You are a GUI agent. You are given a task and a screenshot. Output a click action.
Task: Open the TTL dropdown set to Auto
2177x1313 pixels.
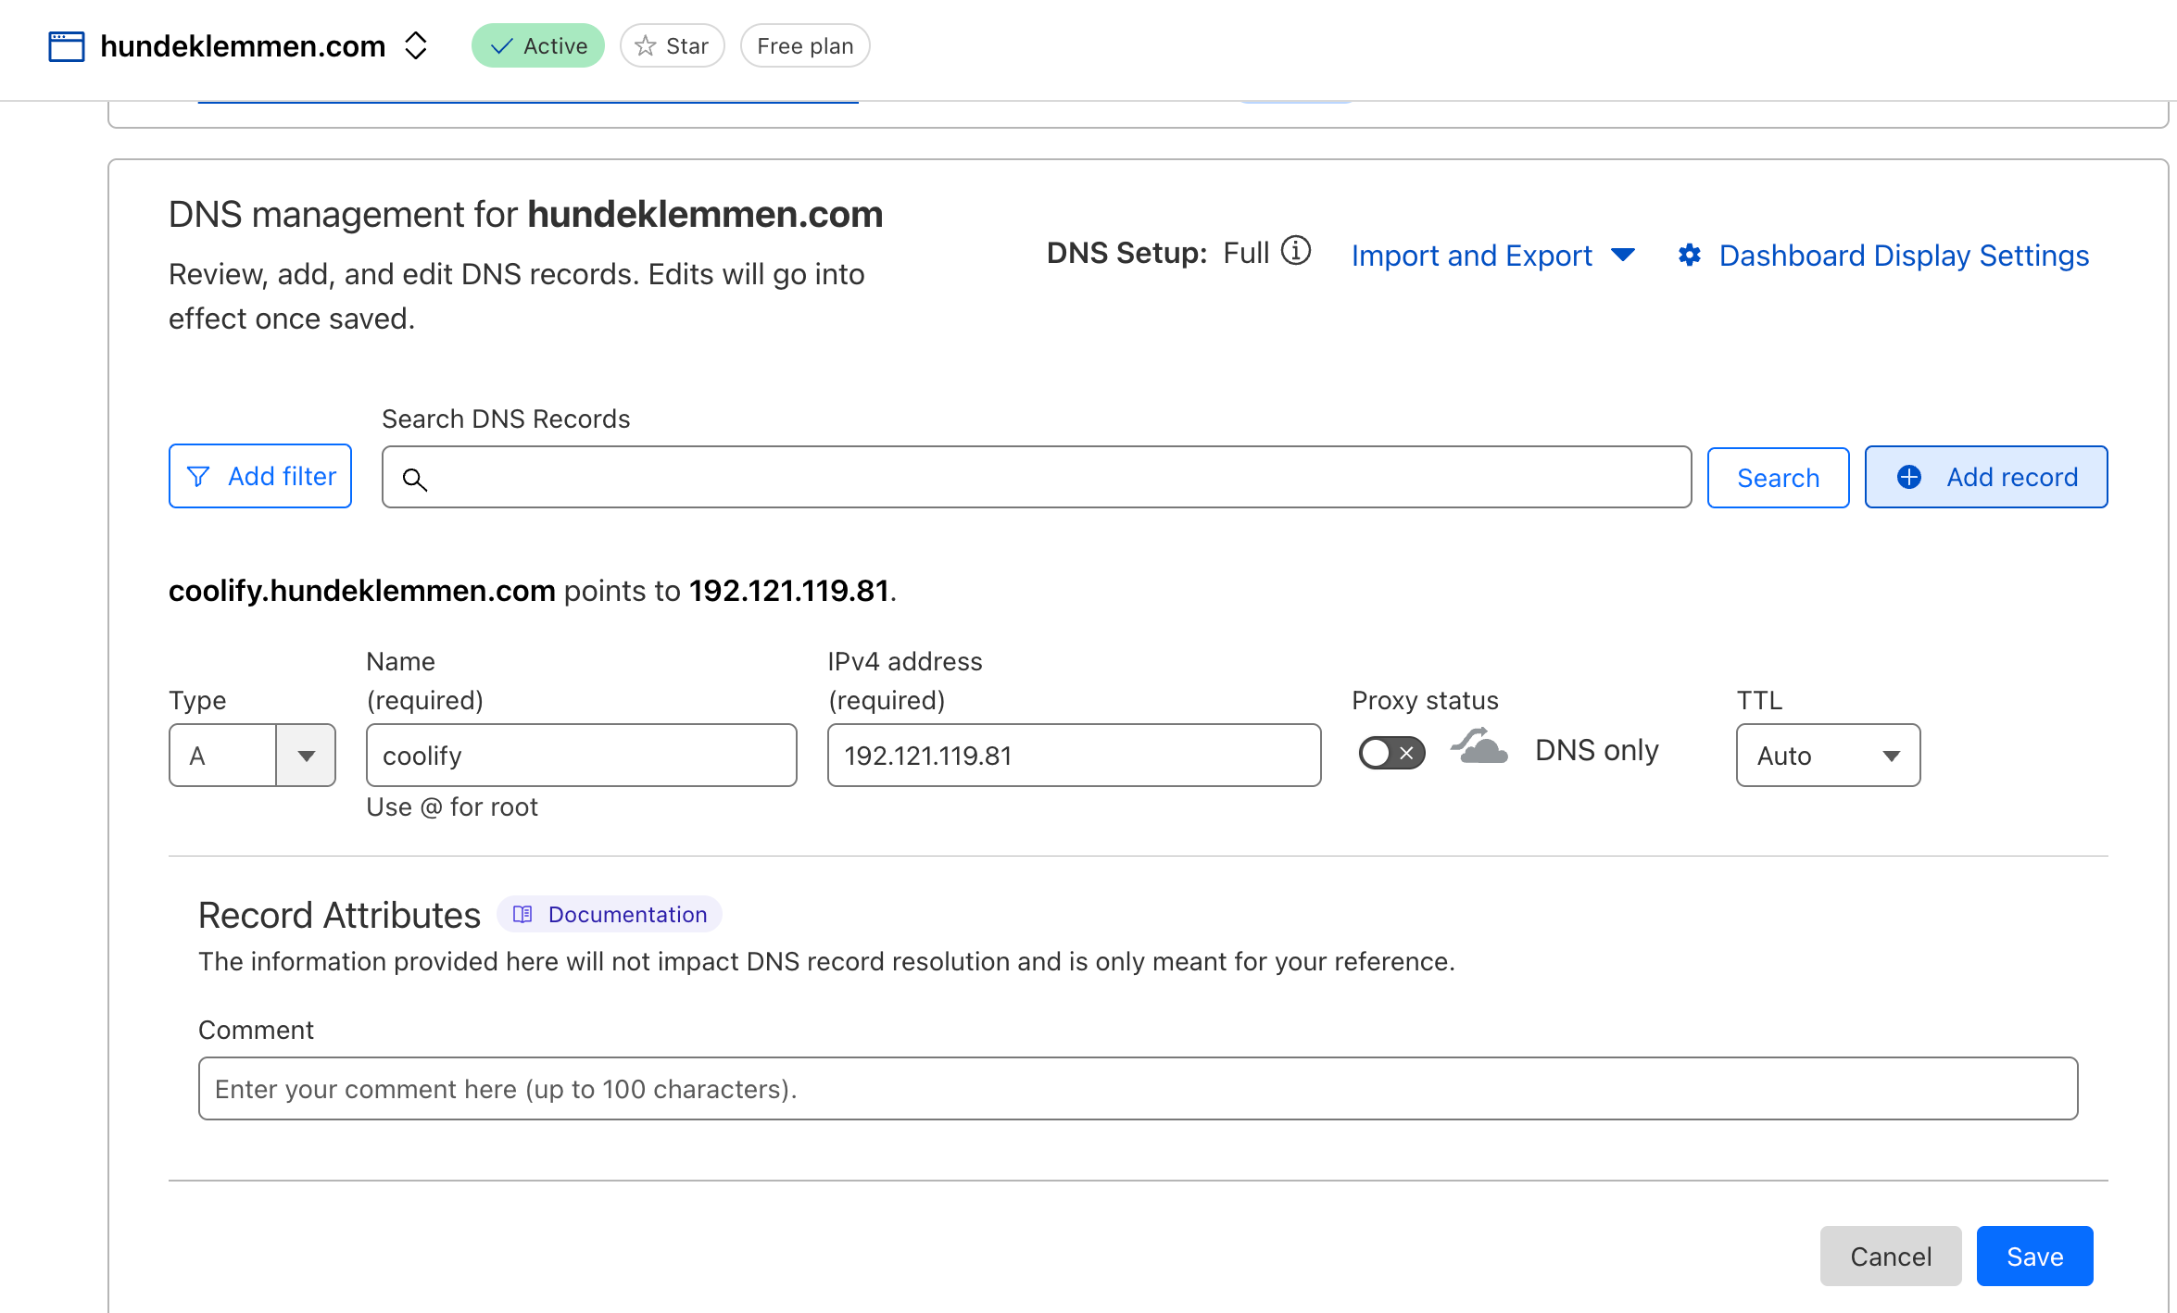(x=1893, y=755)
